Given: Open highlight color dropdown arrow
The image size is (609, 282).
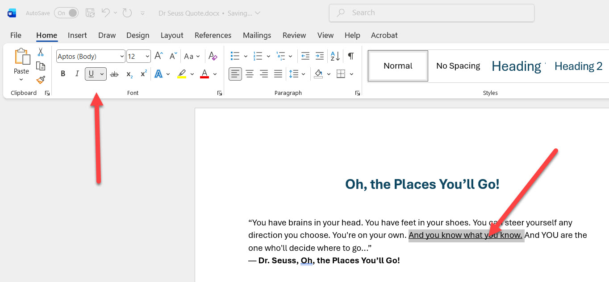Looking at the screenshot, I should (x=192, y=74).
